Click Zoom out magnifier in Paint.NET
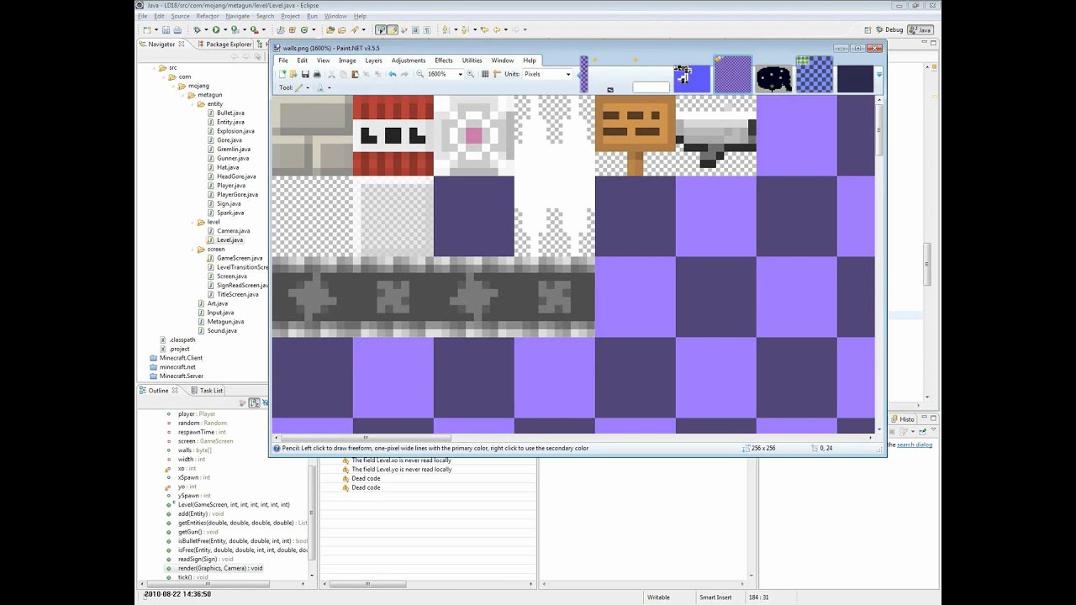 [419, 74]
